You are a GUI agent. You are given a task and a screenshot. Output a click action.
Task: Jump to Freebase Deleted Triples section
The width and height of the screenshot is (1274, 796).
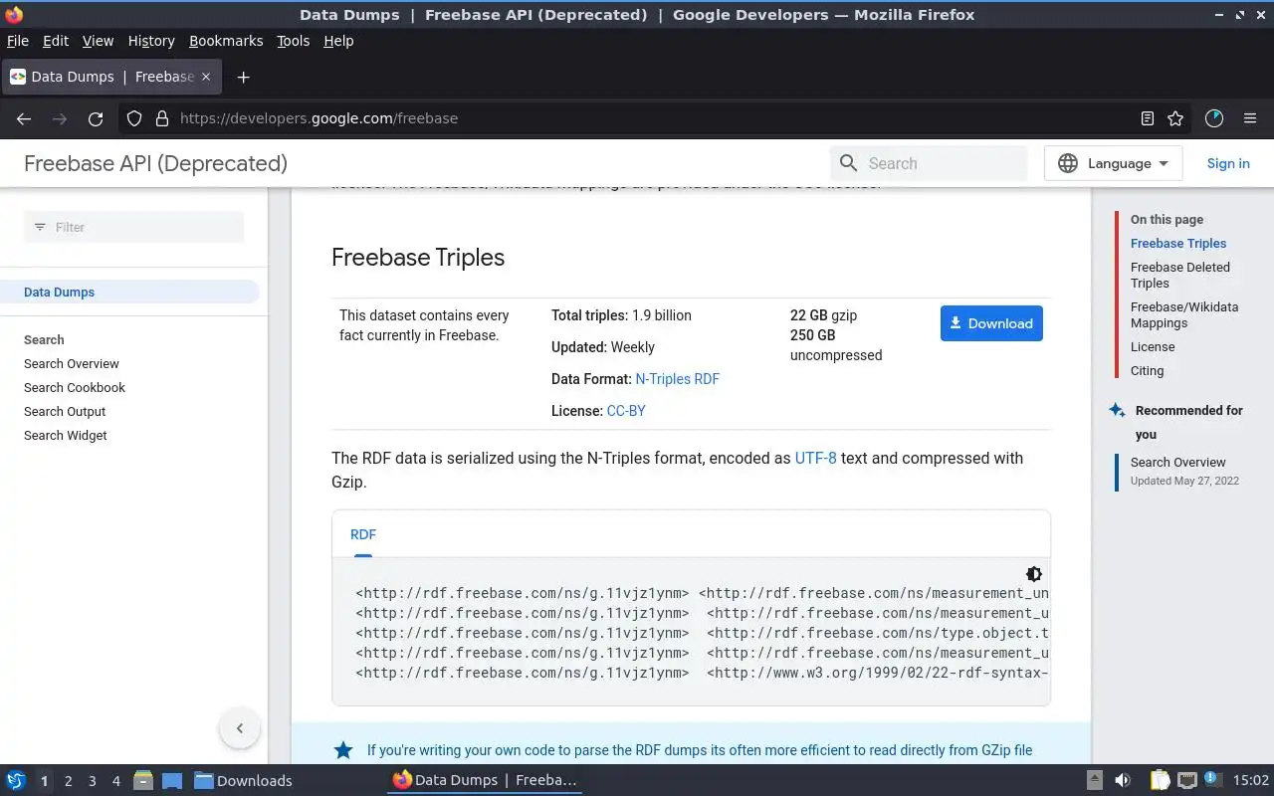1180,276
